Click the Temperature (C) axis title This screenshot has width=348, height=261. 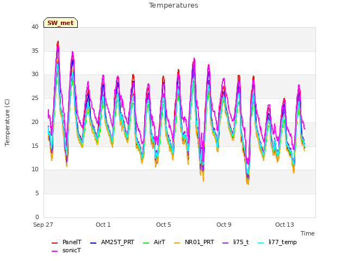point(7,122)
